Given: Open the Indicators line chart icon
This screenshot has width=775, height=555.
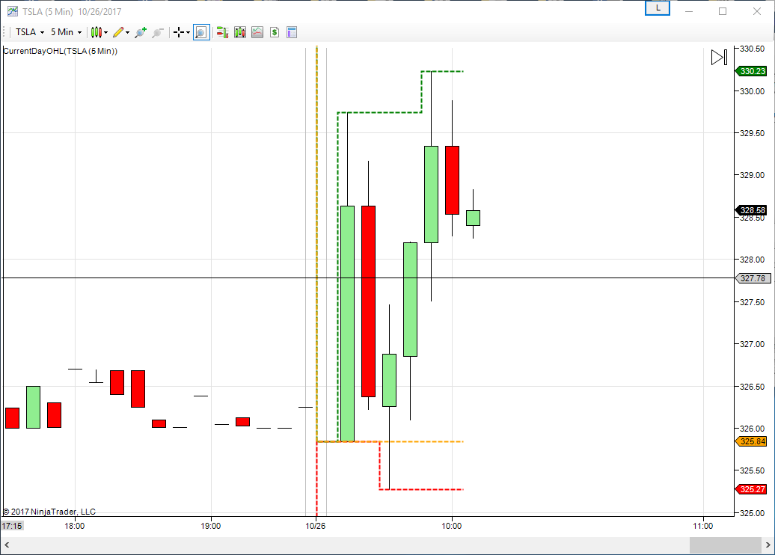Looking at the screenshot, I should point(257,33).
